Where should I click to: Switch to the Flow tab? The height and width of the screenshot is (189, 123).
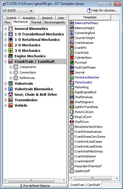coord(7,22)
